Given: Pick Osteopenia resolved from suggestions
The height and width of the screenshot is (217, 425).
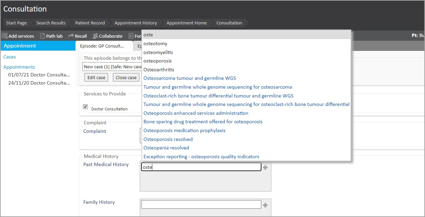Looking at the screenshot, I should (166, 148).
